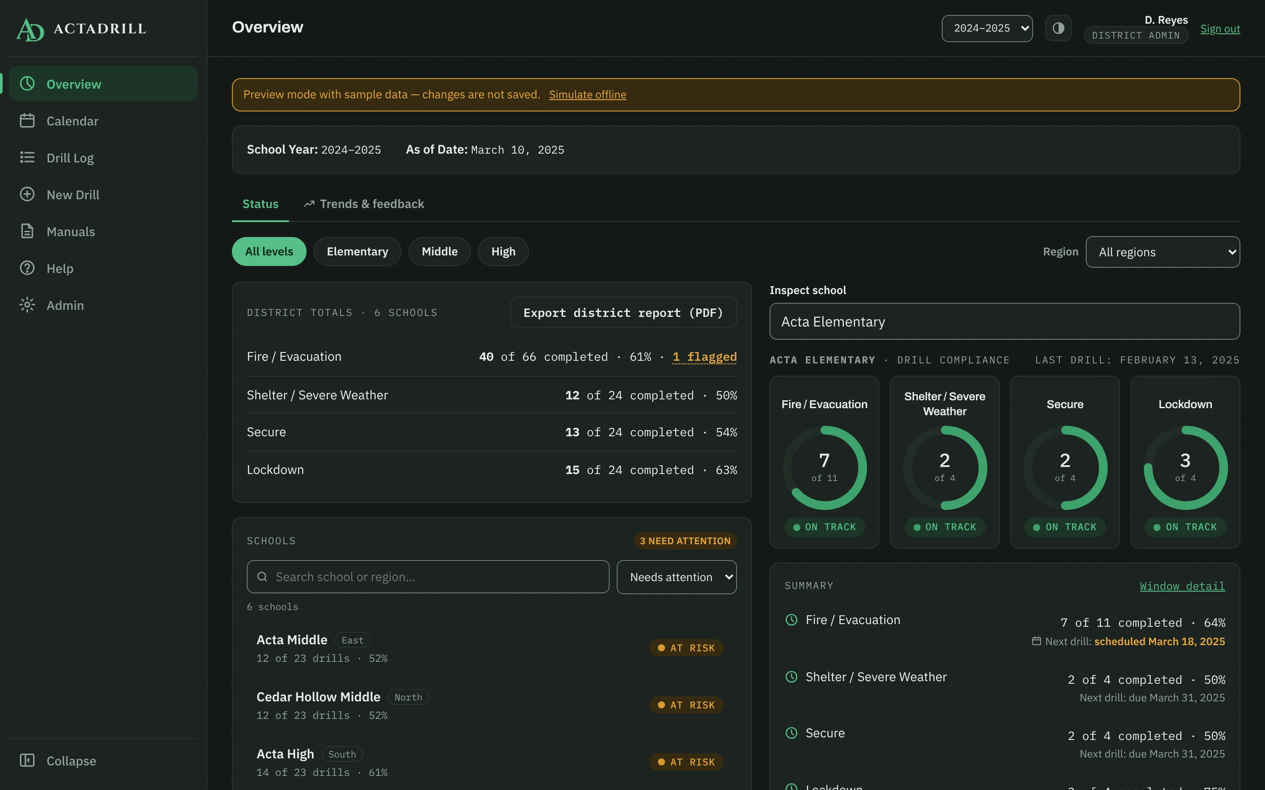
Task: Open Calendar via its calendar icon
Action: 27,121
